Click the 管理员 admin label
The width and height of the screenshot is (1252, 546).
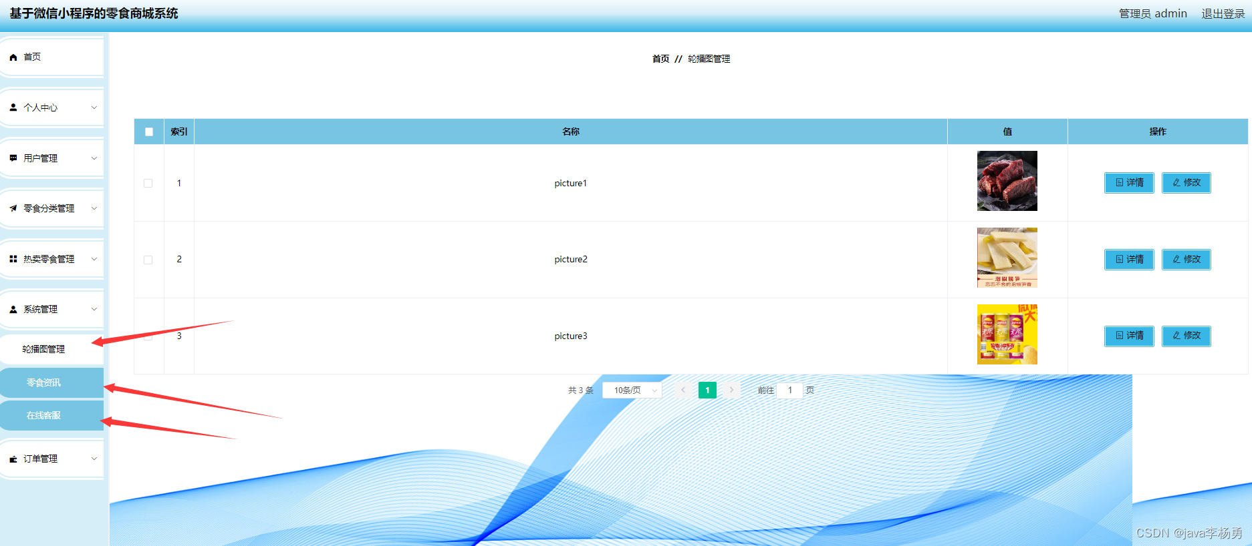1153,13
